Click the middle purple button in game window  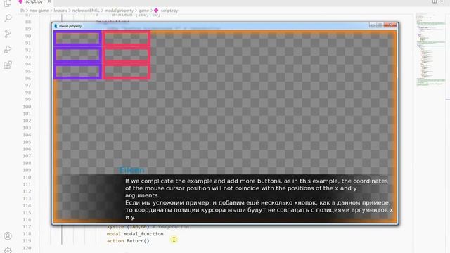[77, 55]
